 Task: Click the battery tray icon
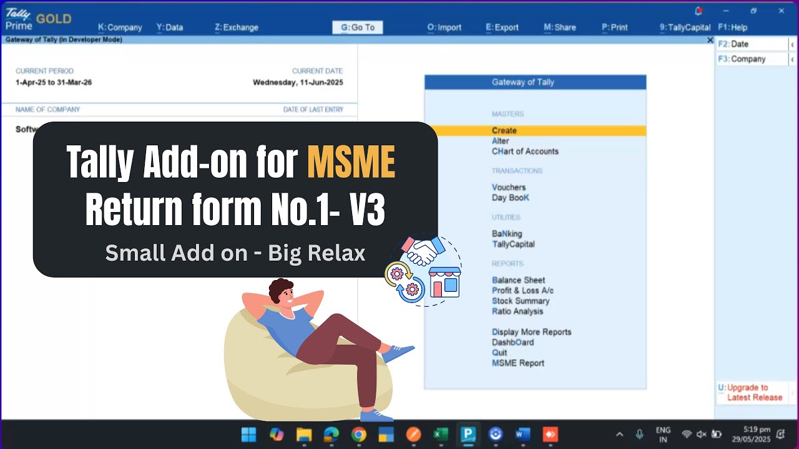717,435
